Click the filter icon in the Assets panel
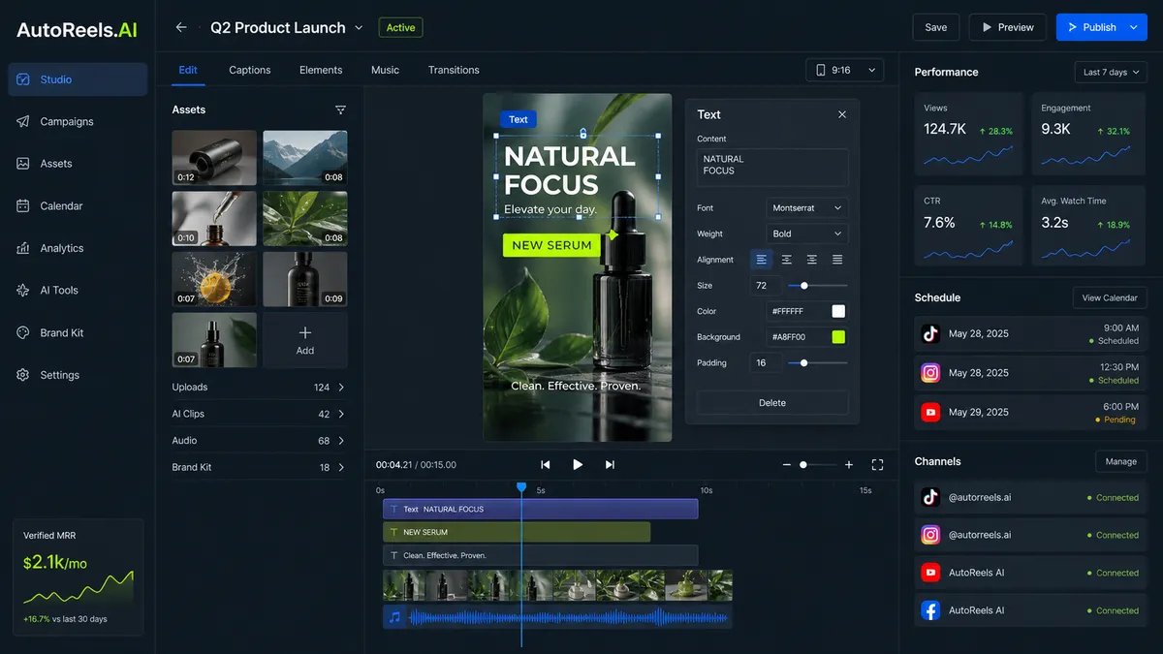 pos(340,109)
